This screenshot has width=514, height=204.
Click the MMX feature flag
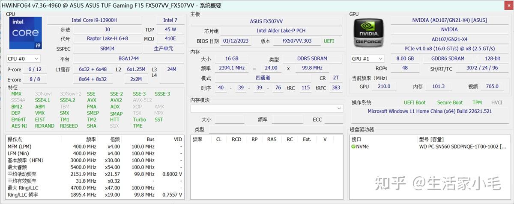pyautogui.click(x=16, y=94)
